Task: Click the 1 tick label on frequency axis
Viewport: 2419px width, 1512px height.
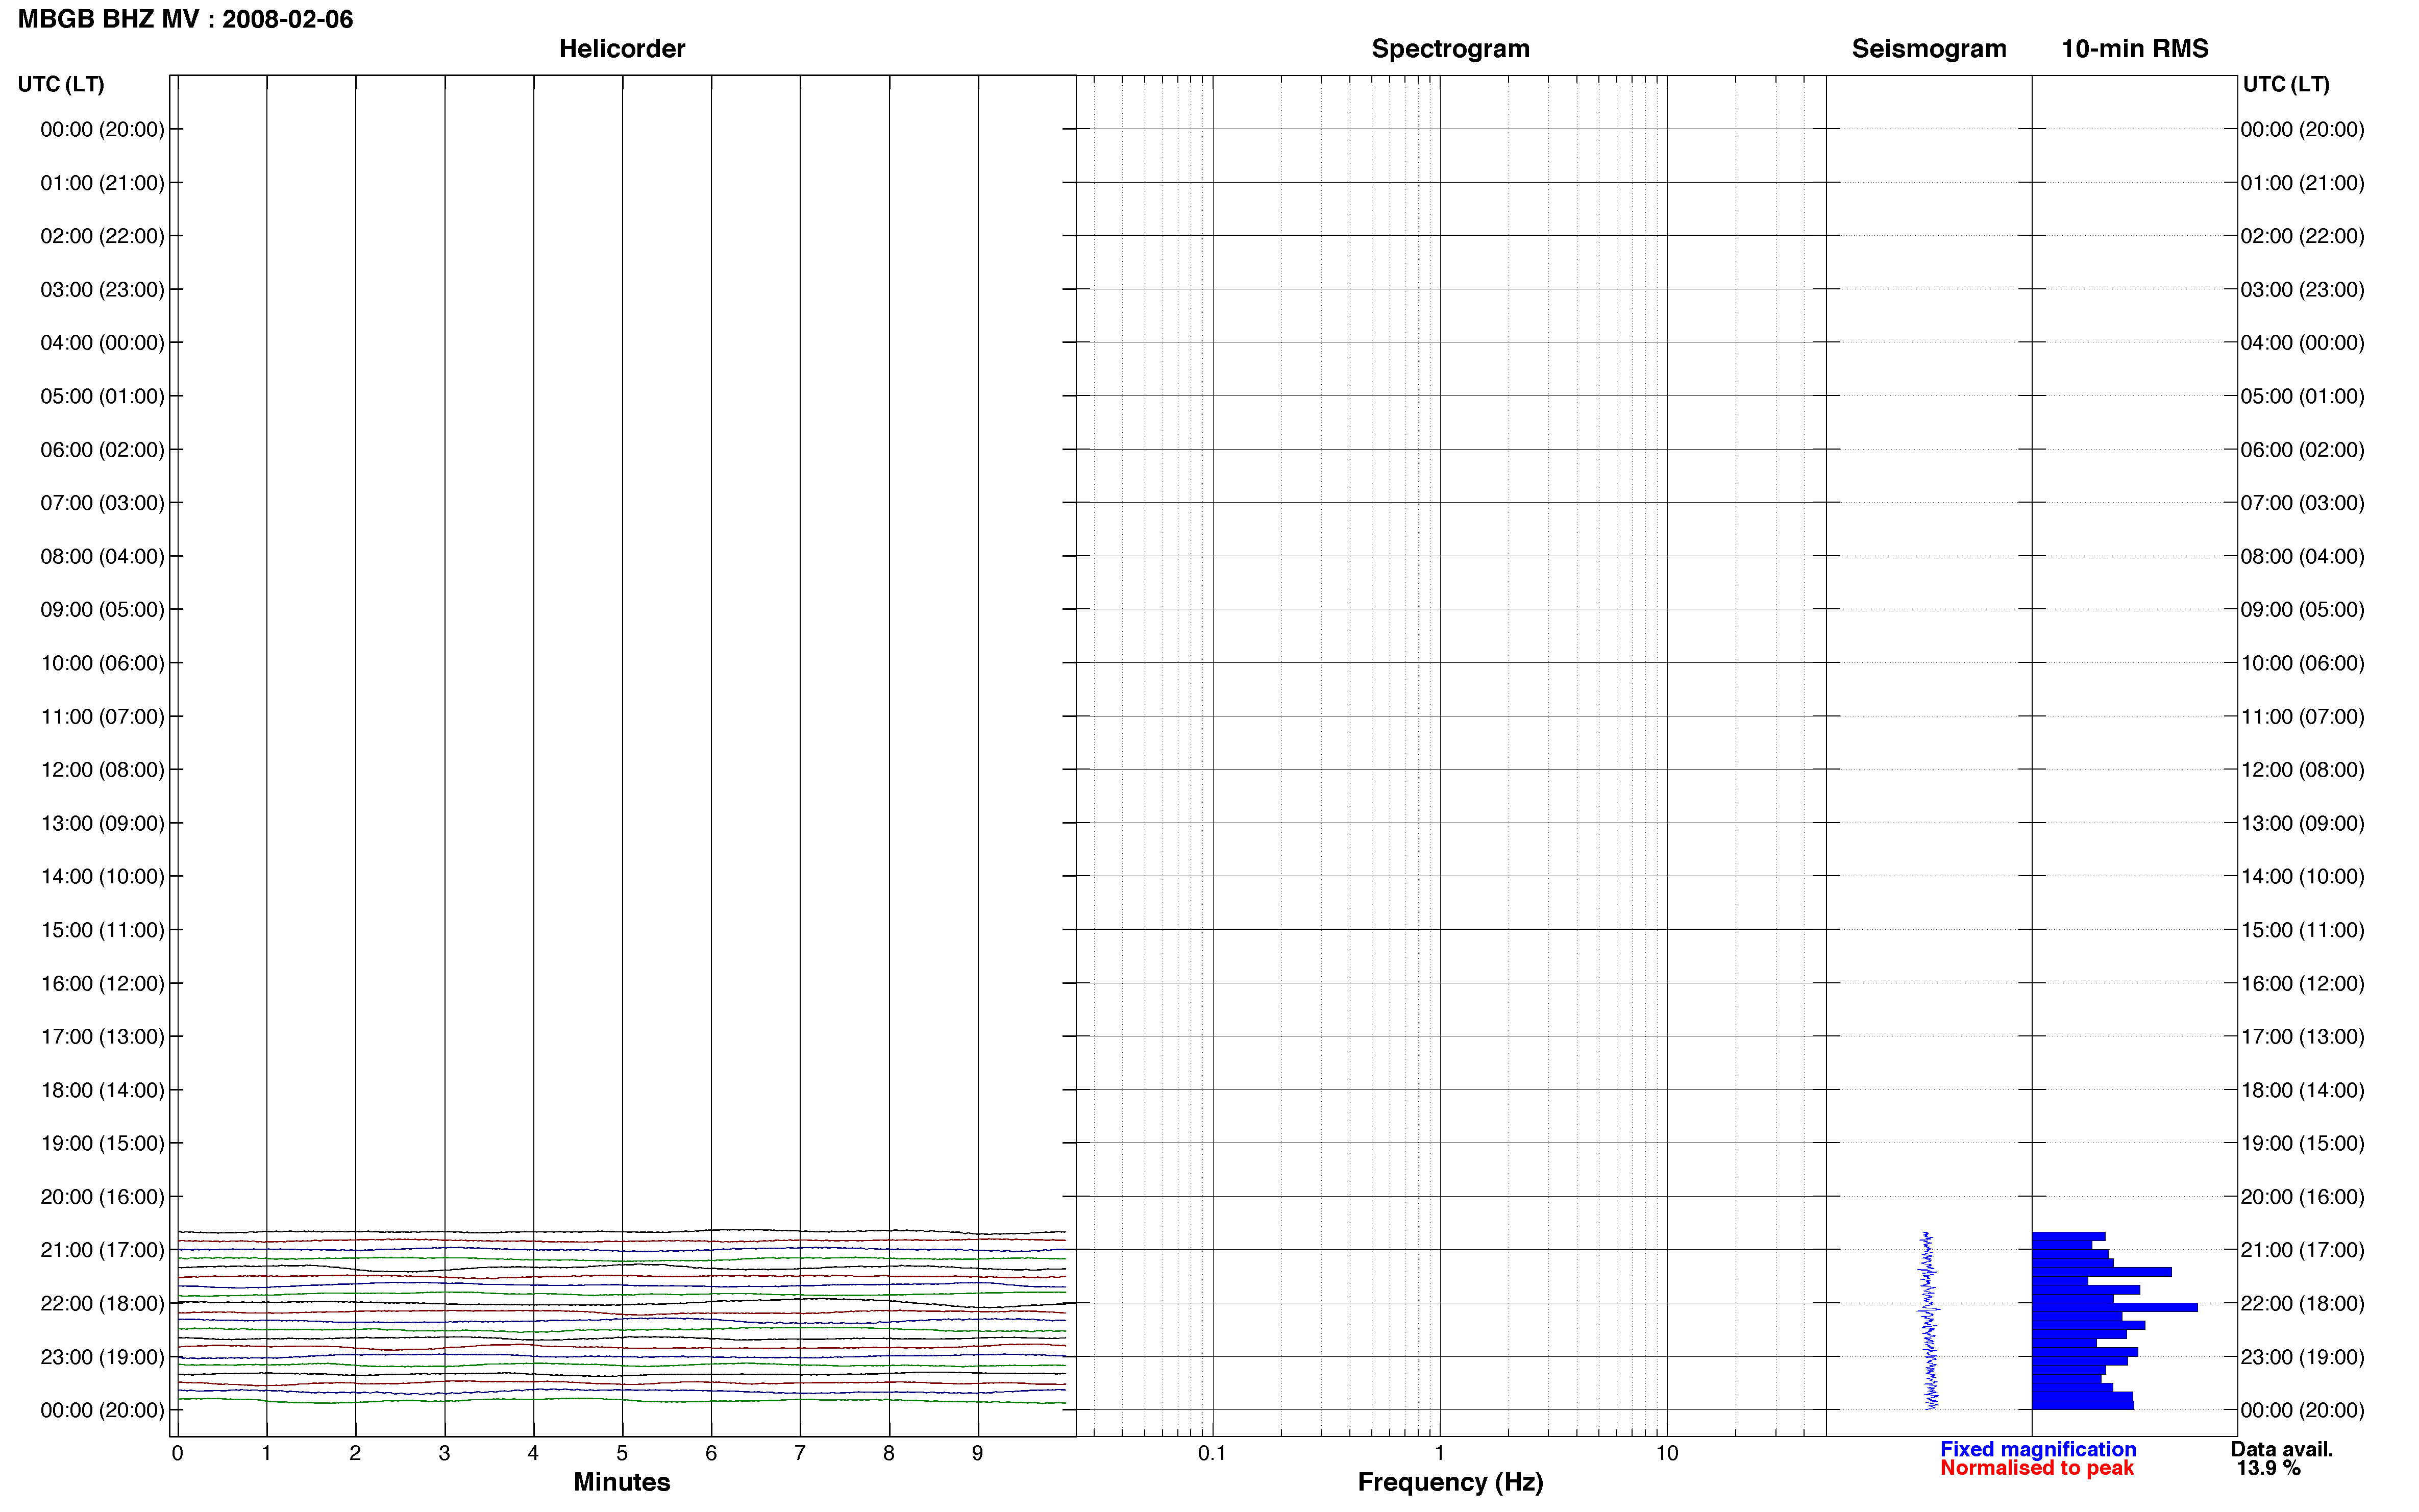Action: (x=1439, y=1453)
